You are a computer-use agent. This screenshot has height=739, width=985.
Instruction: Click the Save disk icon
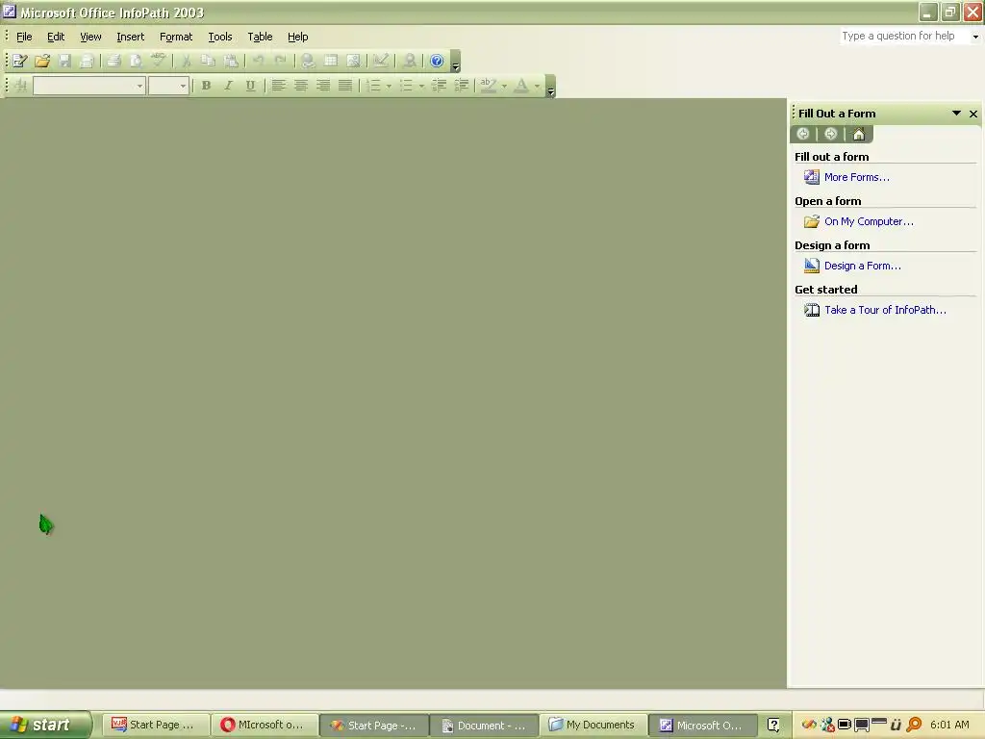coord(64,61)
